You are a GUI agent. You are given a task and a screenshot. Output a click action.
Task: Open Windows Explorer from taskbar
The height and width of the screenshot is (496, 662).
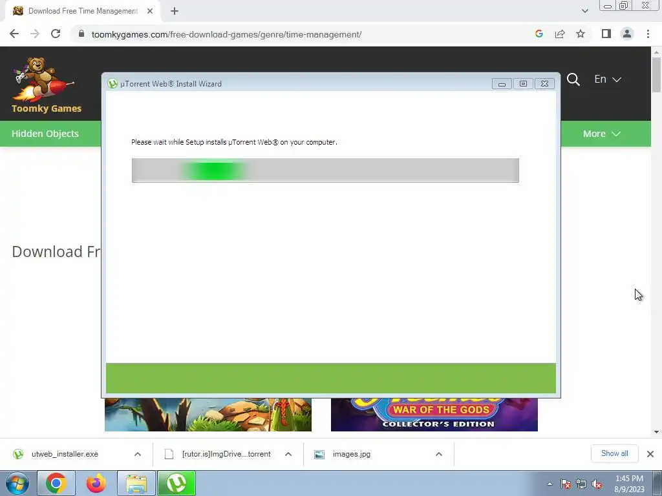136,483
